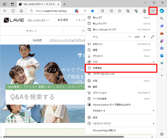Click the browser Back arrow
This screenshot has height=138, width=167.
point(5,11)
